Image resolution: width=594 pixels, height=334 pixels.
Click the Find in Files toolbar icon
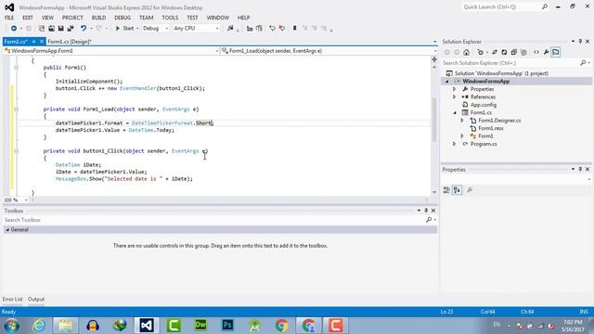coord(230,29)
